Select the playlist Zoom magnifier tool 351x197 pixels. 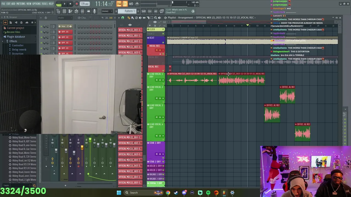point(155,18)
